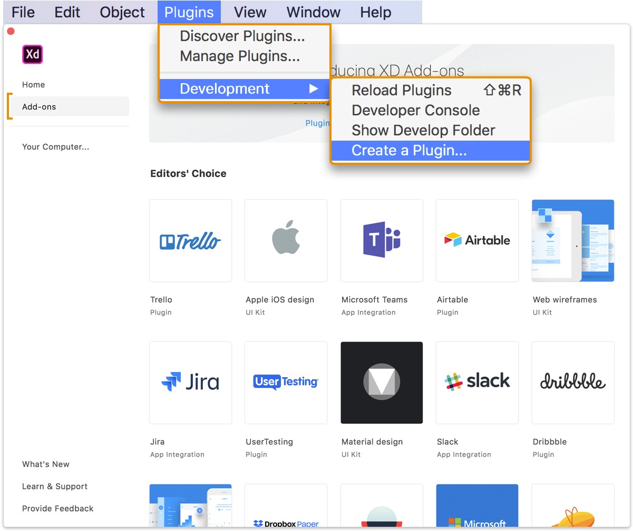Image resolution: width=633 pixels, height=531 pixels.
Task: Open the Slack integration icon
Action: tap(477, 382)
